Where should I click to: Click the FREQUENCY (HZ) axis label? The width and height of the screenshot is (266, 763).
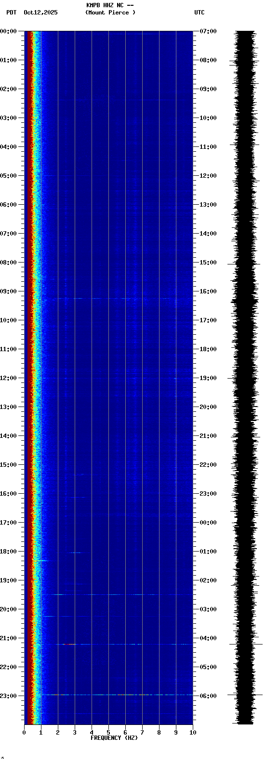(114, 738)
